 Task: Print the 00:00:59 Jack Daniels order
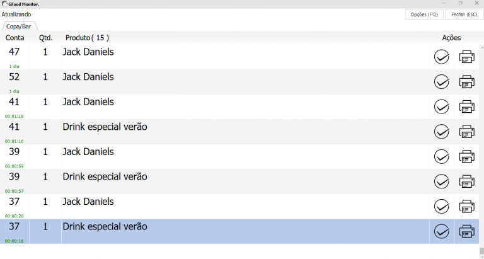point(466,157)
